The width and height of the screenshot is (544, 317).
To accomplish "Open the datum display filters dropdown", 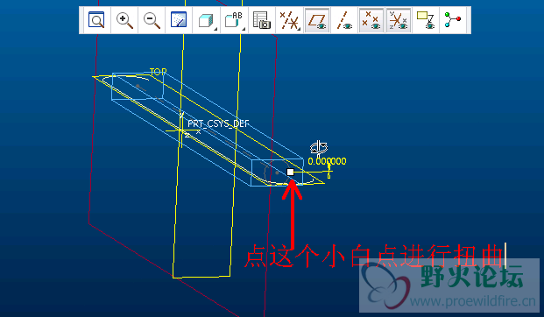I will [290, 20].
